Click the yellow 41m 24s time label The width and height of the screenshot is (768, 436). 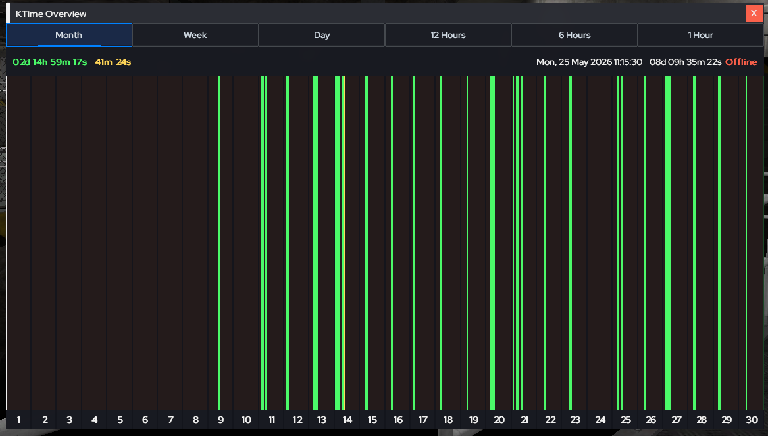113,62
